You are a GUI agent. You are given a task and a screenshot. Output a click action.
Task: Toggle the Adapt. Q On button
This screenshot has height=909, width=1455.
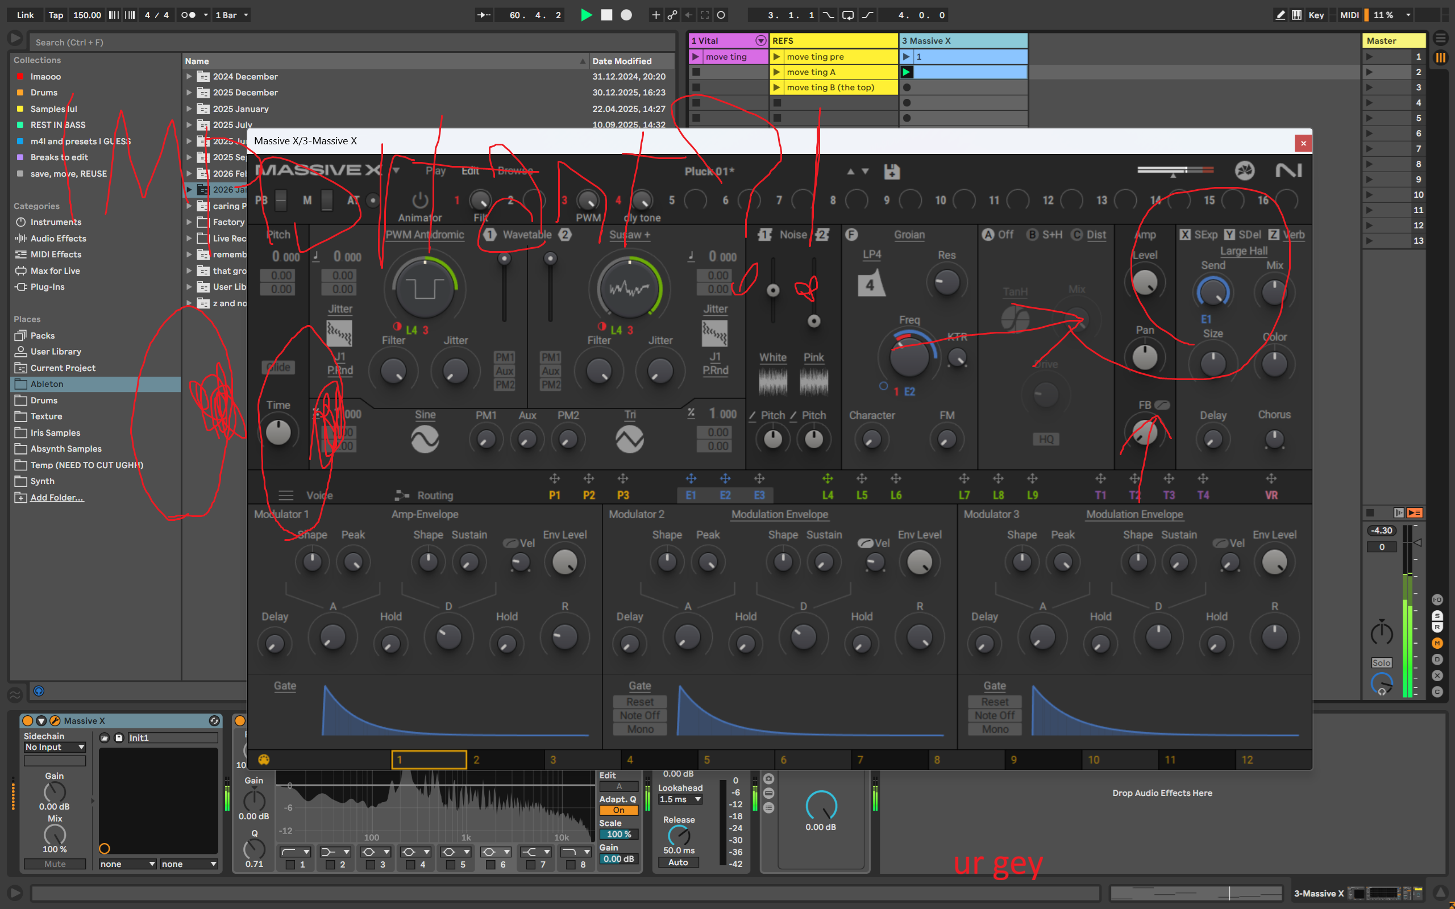tap(618, 810)
